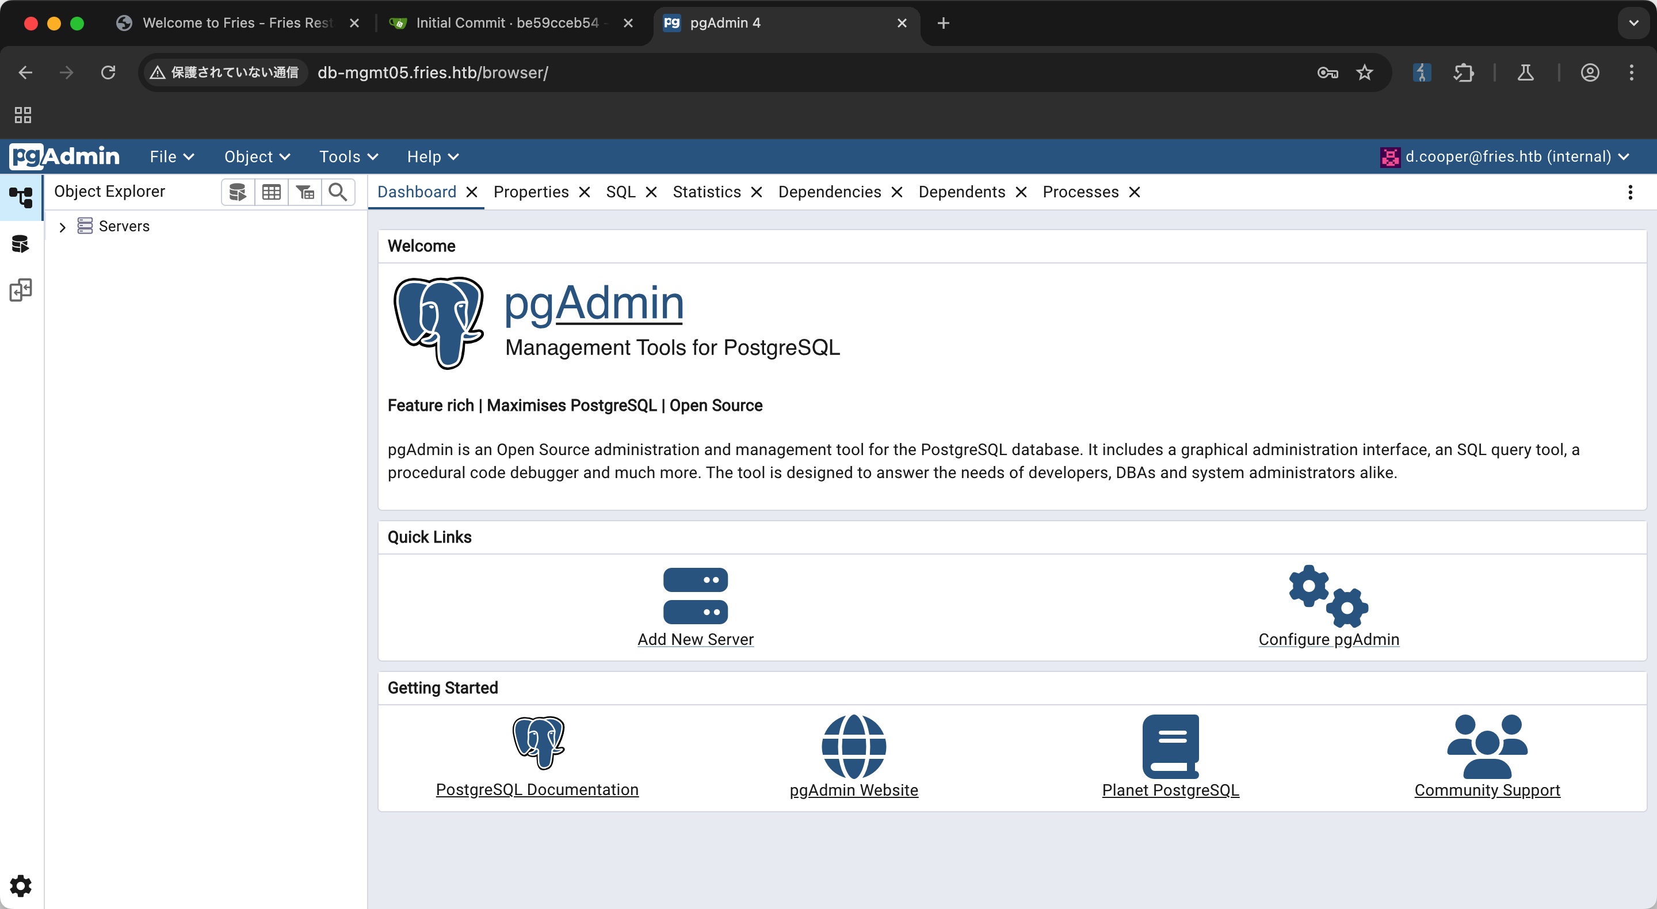Viewport: 1657px width, 909px height.
Task: Click the PostgreSQL Documentation elephant icon
Action: 538,742
